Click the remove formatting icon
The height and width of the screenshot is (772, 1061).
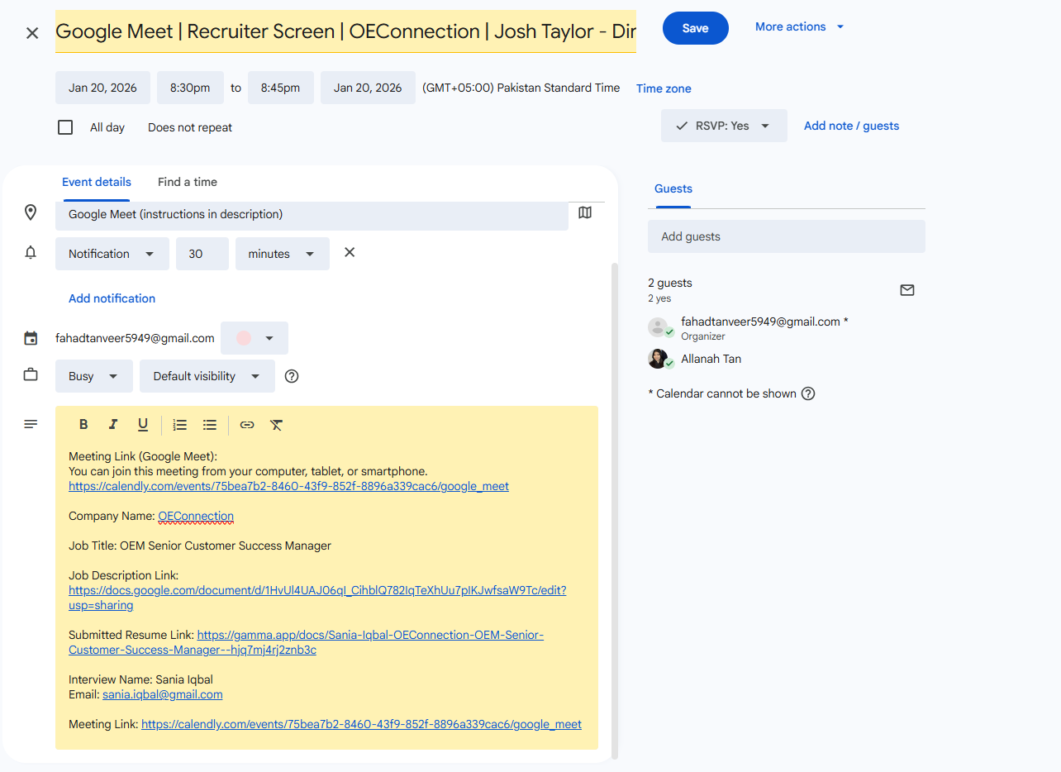[277, 425]
